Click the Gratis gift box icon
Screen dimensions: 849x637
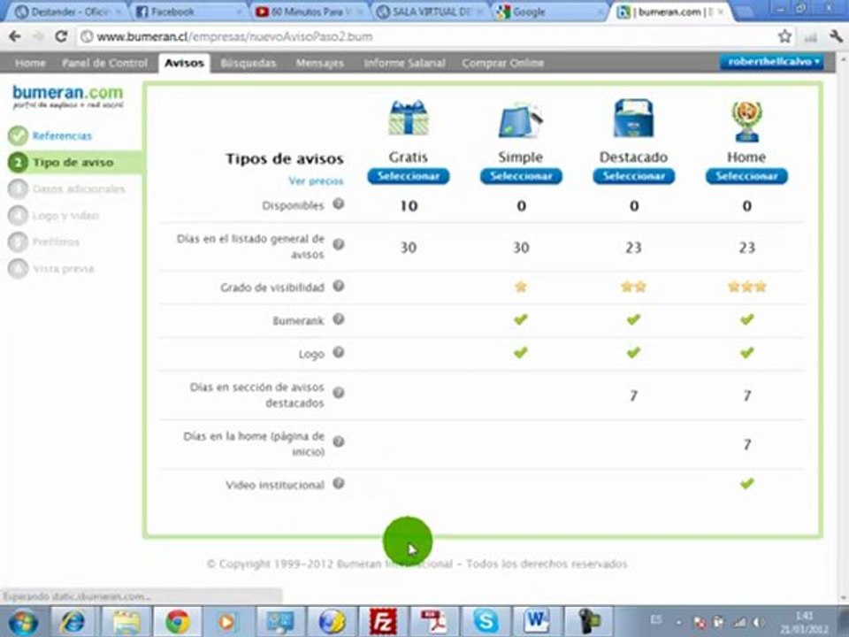[409, 118]
